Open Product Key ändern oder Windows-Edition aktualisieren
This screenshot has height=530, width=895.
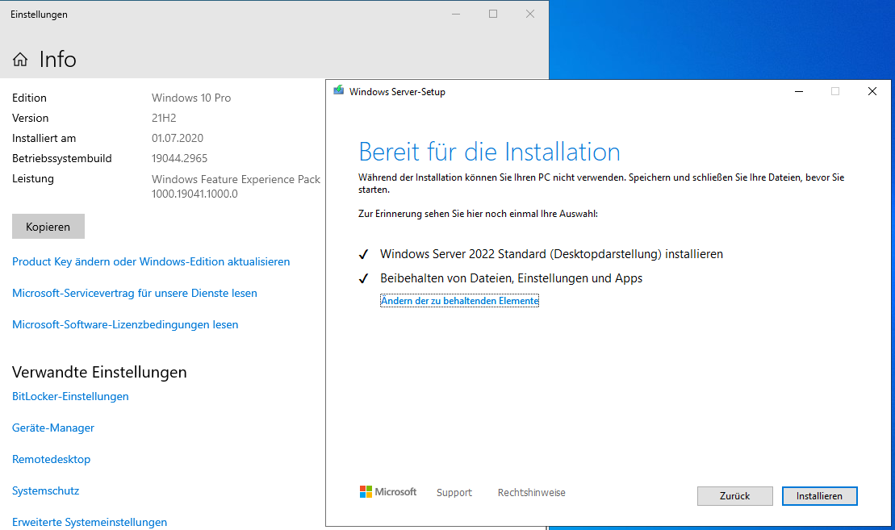[151, 261]
